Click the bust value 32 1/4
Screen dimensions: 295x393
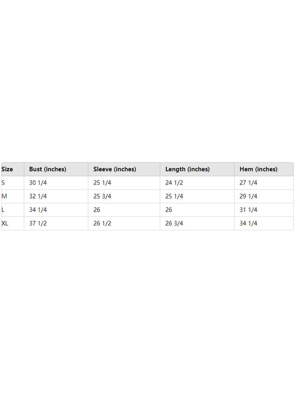38,196
